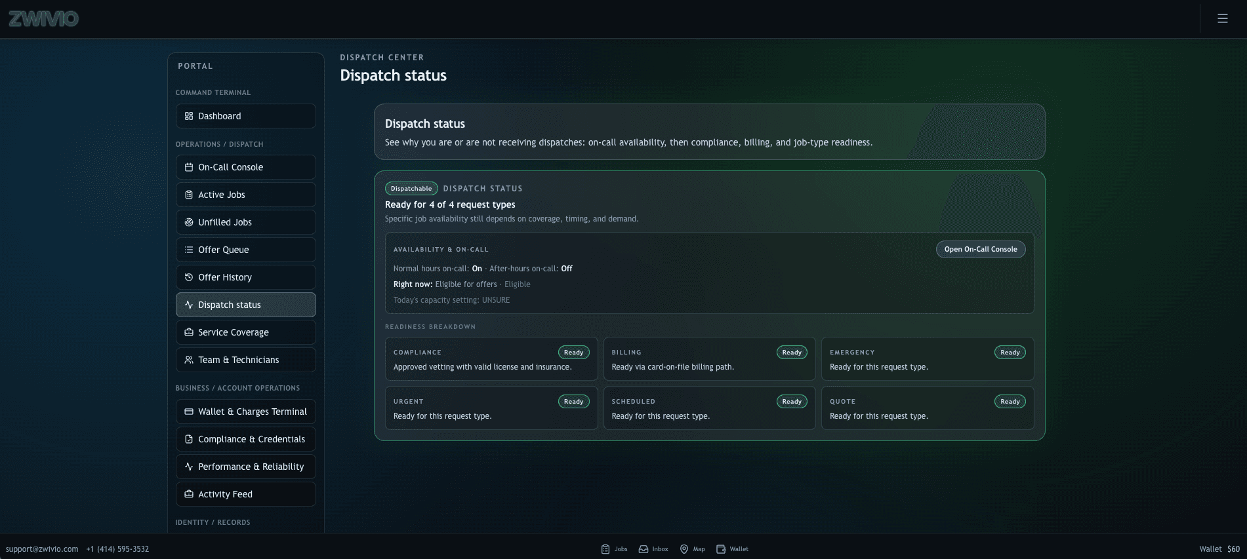This screenshot has width=1247, height=559.
Task: Click the Wallet $60 balance
Action: 1219,549
